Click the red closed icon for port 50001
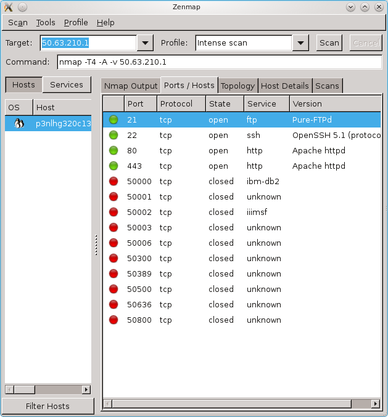Image resolution: width=388 pixels, height=417 pixels. point(114,197)
